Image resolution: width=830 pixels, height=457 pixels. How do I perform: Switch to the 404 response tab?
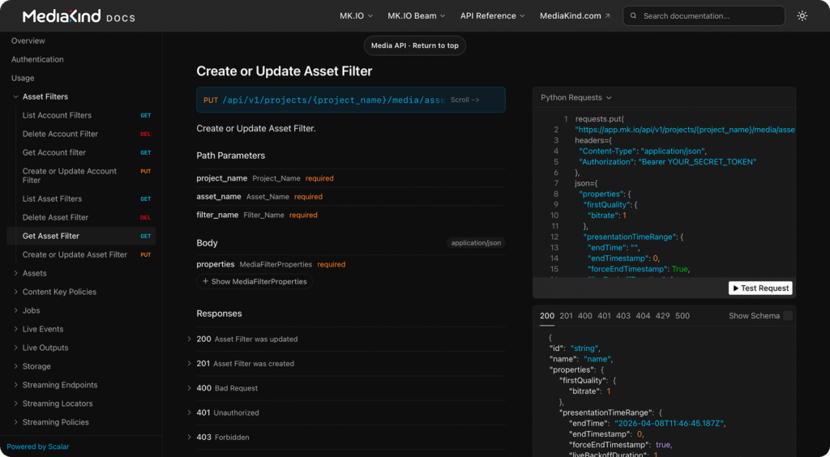pyautogui.click(x=643, y=316)
